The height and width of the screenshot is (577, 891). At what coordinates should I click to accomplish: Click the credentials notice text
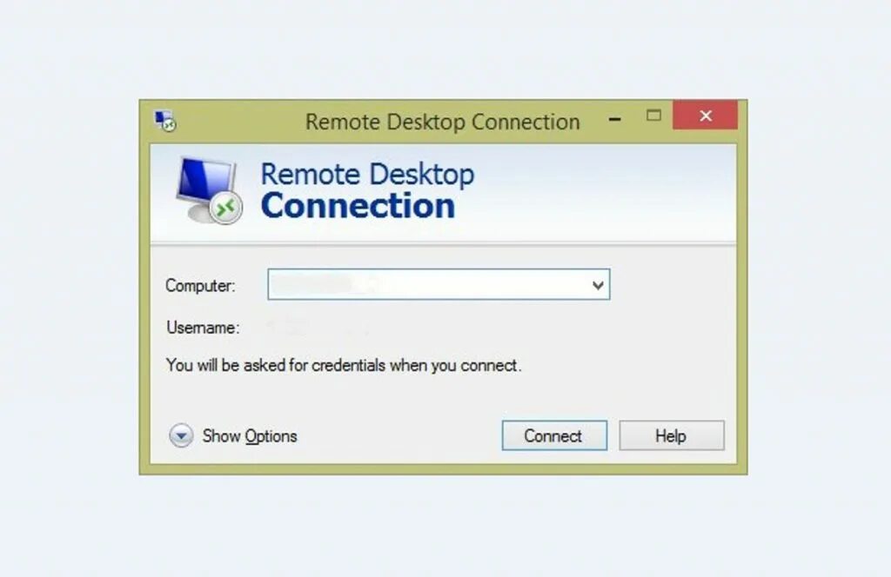(343, 365)
